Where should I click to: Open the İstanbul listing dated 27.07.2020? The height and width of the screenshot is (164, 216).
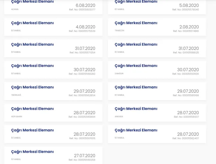pos(32,152)
